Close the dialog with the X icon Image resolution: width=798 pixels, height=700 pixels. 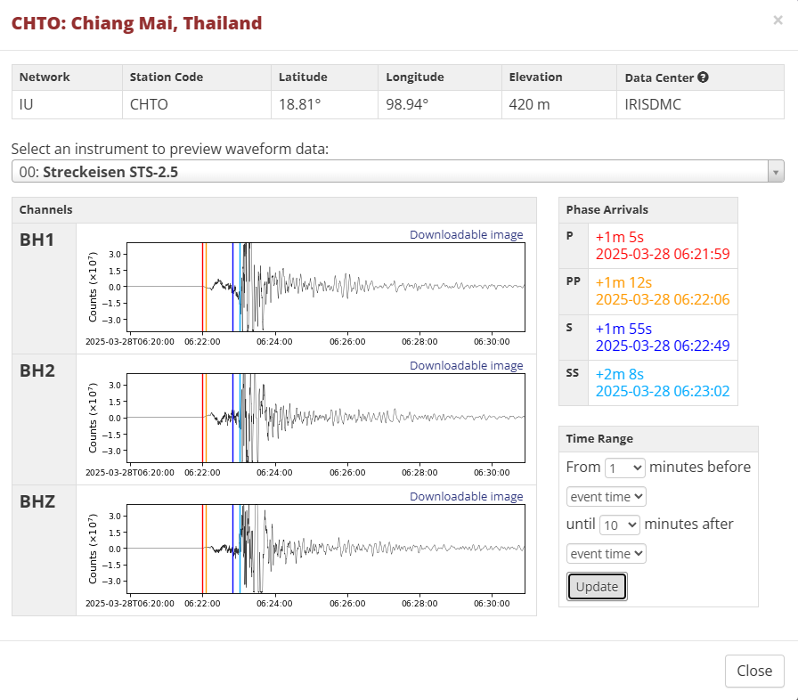778,20
